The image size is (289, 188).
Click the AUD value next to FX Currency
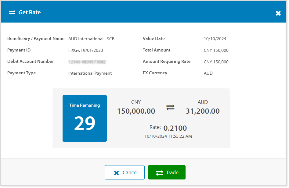[x=208, y=73]
